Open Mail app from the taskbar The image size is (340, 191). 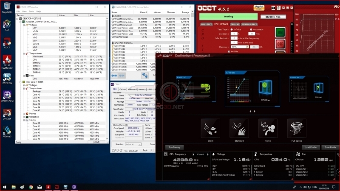click(x=40, y=187)
